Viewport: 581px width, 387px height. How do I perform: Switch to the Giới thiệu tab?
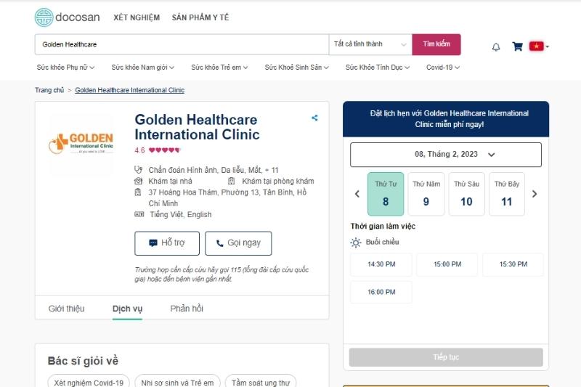[66, 309]
